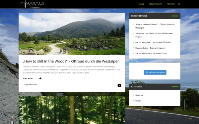Click the 0711 Motorcycles Stuttgart logo
The width and height of the screenshot is (199, 124).
click(31, 4)
